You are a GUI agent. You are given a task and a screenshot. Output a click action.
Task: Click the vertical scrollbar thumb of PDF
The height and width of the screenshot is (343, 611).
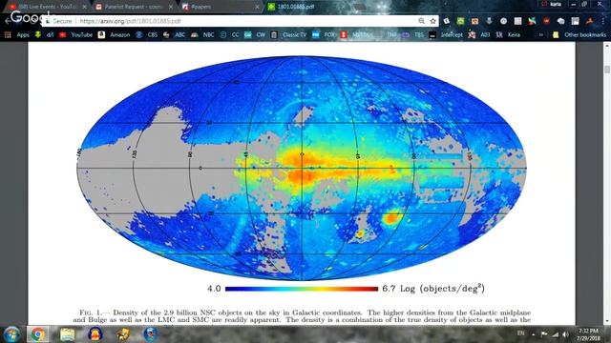tap(607, 70)
